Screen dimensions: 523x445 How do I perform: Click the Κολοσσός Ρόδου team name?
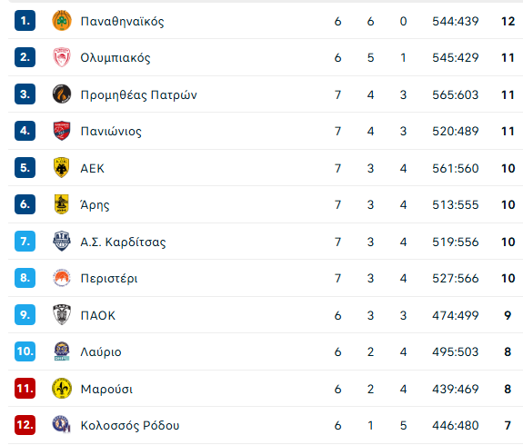click(130, 425)
